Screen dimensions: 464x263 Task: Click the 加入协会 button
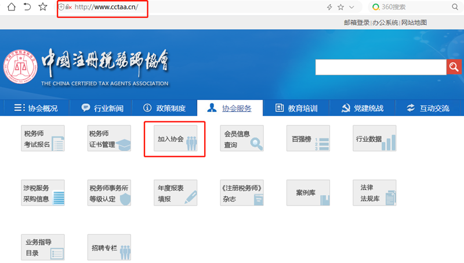click(x=176, y=139)
